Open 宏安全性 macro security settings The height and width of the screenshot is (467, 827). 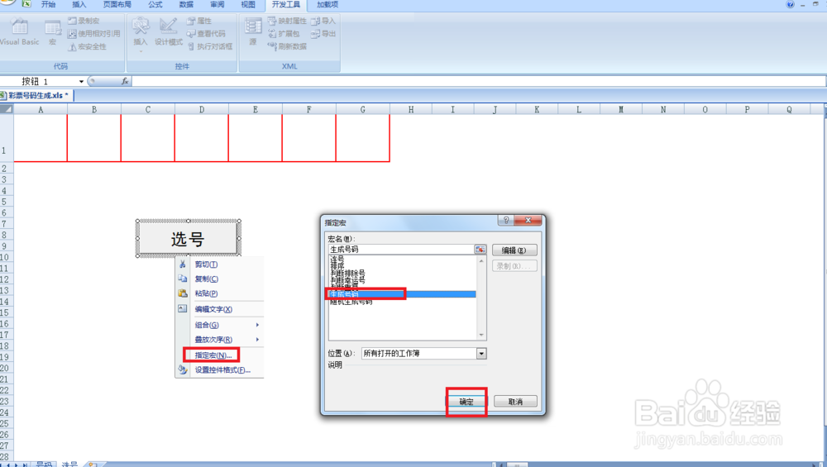click(87, 47)
